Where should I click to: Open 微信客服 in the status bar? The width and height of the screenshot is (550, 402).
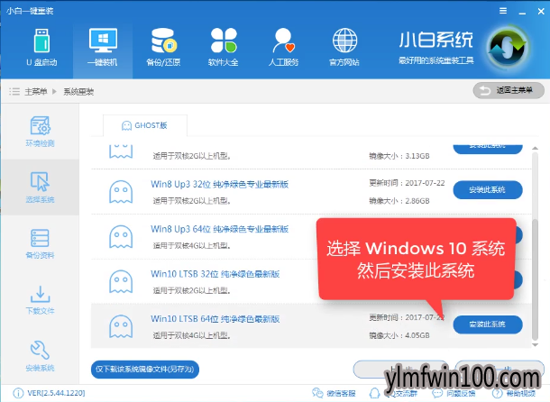click(x=334, y=393)
